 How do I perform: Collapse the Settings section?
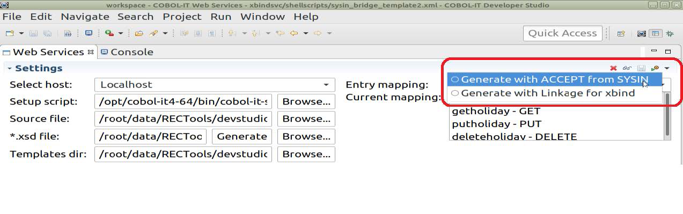(10, 68)
